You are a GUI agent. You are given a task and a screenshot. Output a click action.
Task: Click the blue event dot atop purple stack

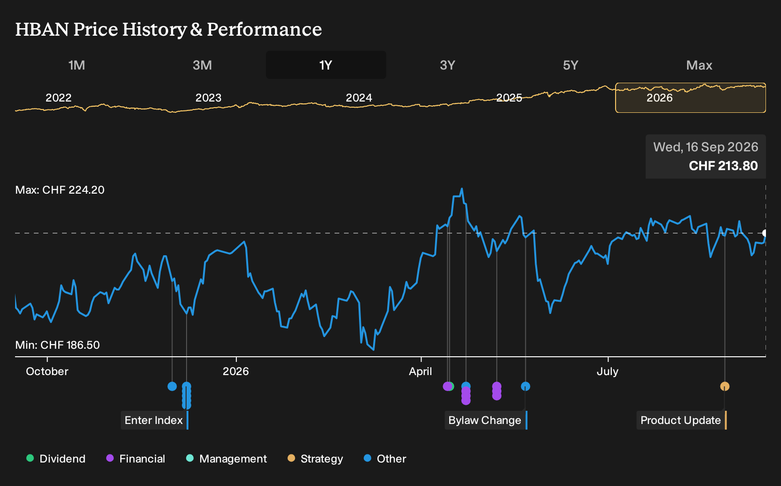click(466, 386)
